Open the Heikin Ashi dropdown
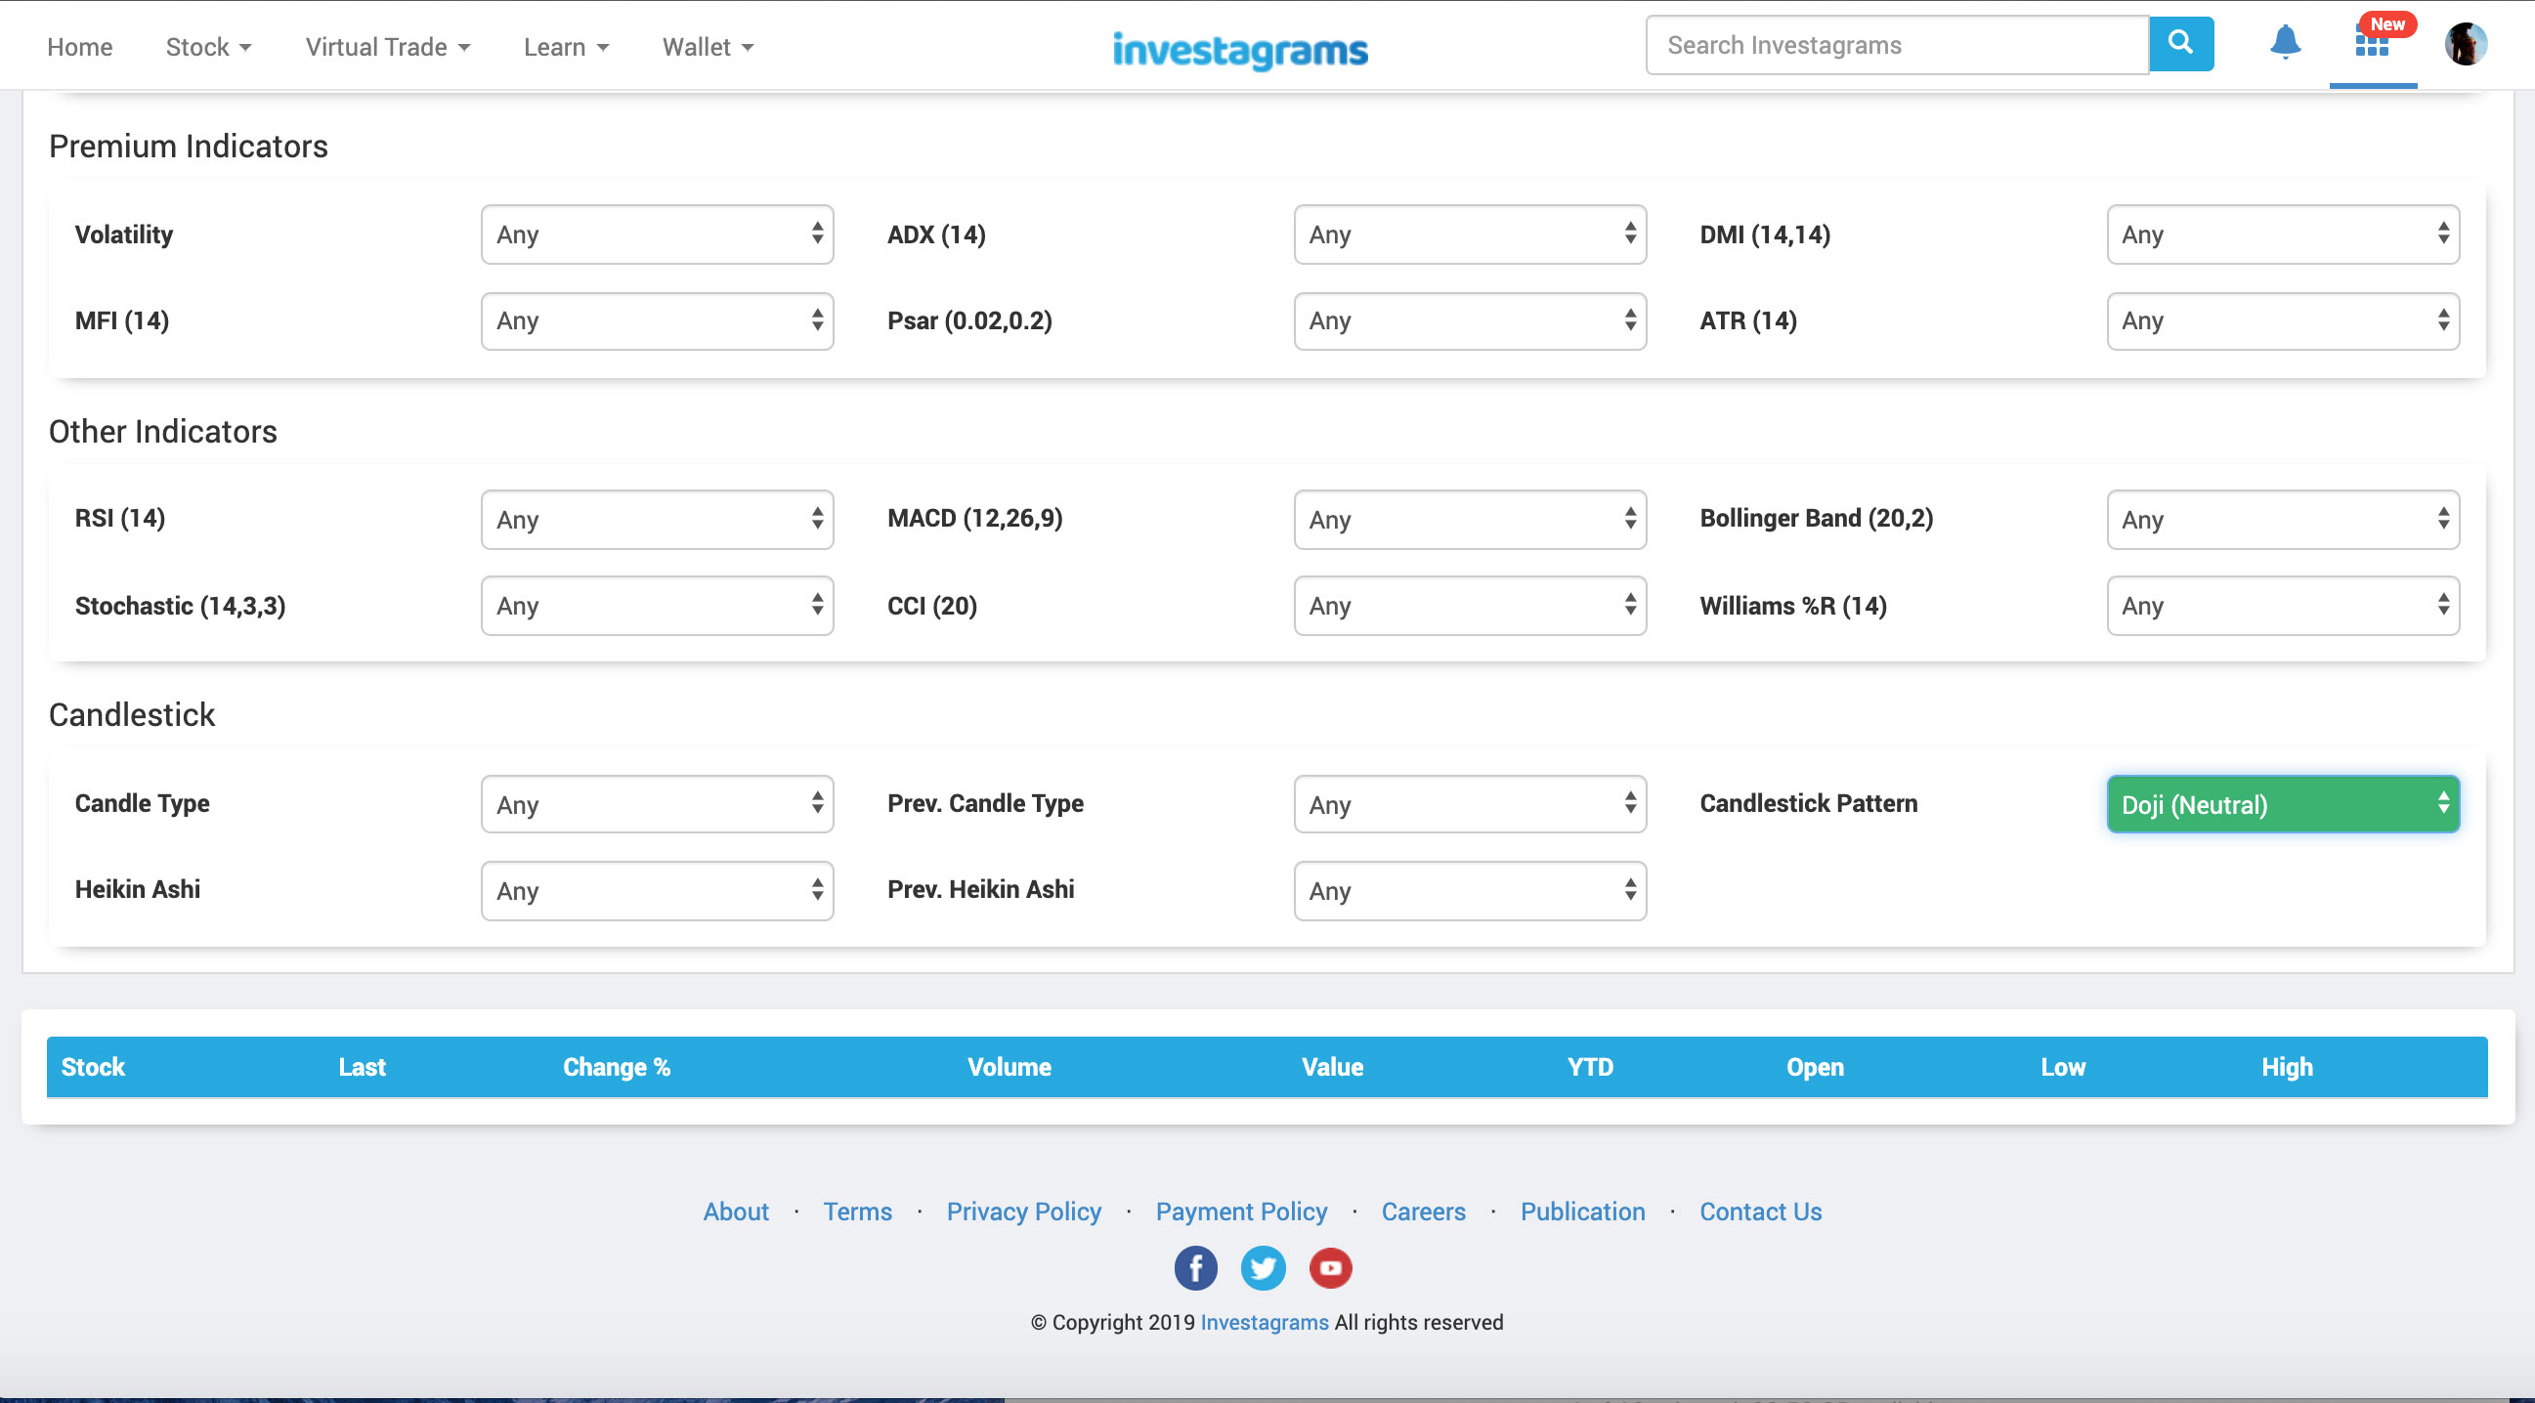The height and width of the screenshot is (1403, 2535). pos(657,891)
